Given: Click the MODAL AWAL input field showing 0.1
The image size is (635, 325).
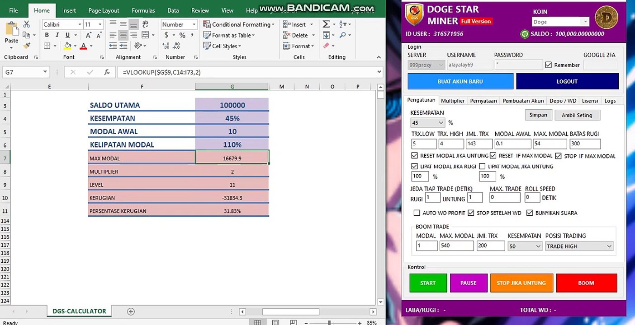Looking at the screenshot, I should 512,144.
